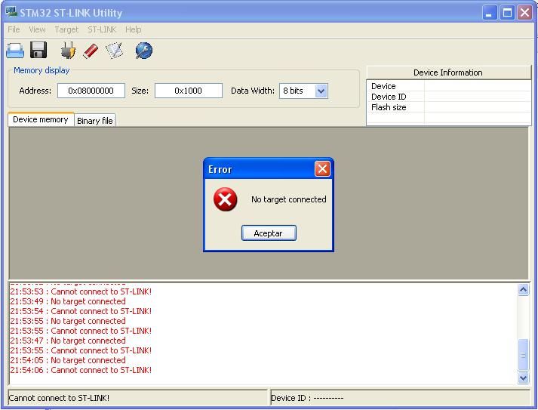Screen dimensions: 538x410
Task: Click the Open file toolbar icon
Action: [x=15, y=51]
